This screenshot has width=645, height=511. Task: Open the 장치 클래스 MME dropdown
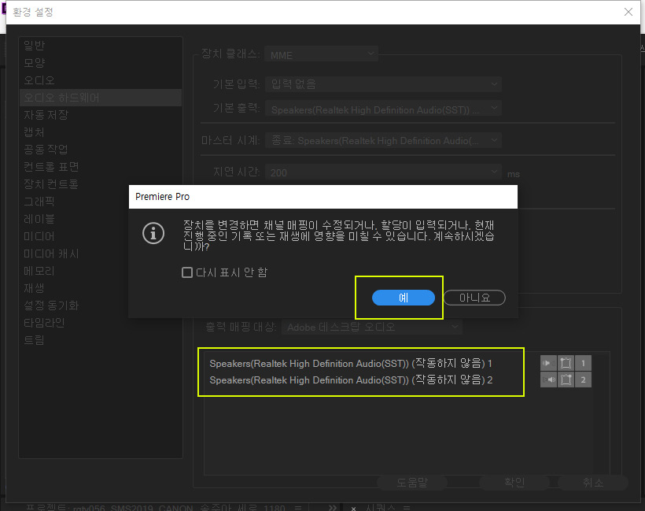pyautogui.click(x=321, y=54)
